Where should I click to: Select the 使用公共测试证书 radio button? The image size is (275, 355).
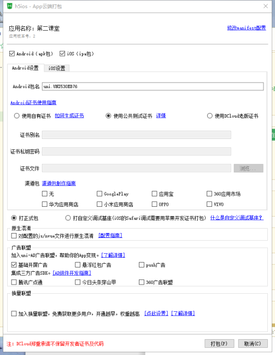click(108, 116)
